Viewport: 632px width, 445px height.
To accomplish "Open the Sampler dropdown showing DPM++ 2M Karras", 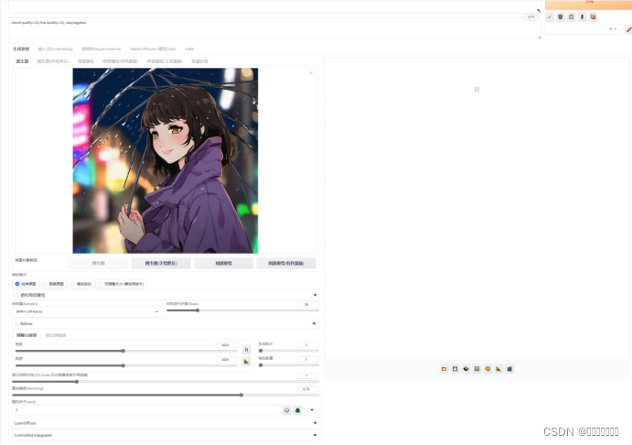I will point(88,312).
